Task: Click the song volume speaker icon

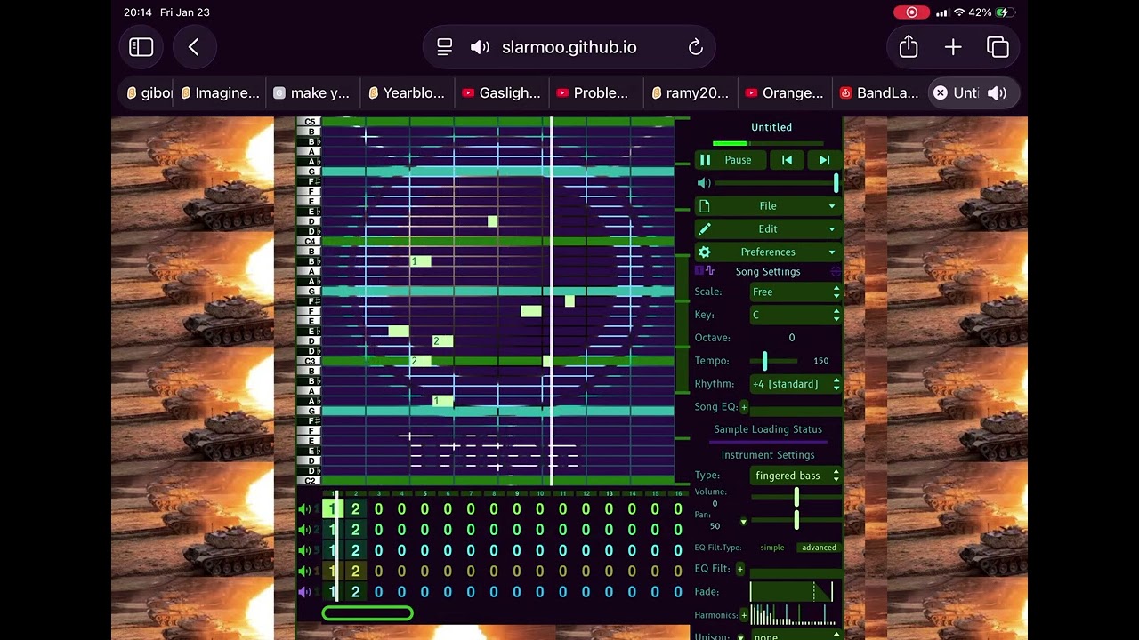Action: click(704, 183)
